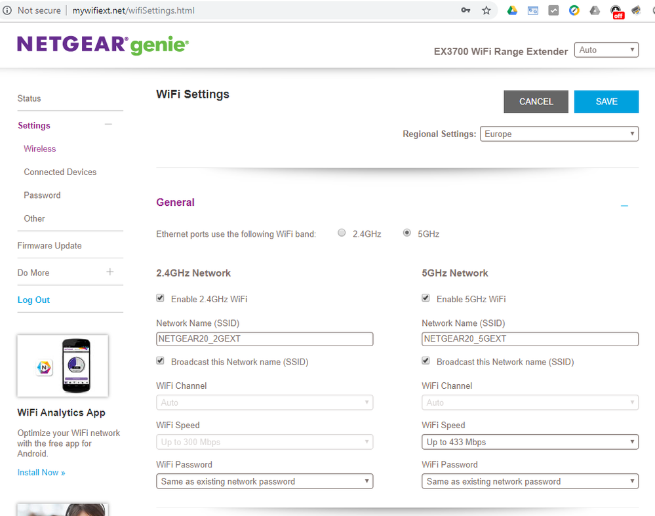Select the 5GHz Ethernet band radio
The width and height of the screenshot is (655, 516).
point(407,233)
